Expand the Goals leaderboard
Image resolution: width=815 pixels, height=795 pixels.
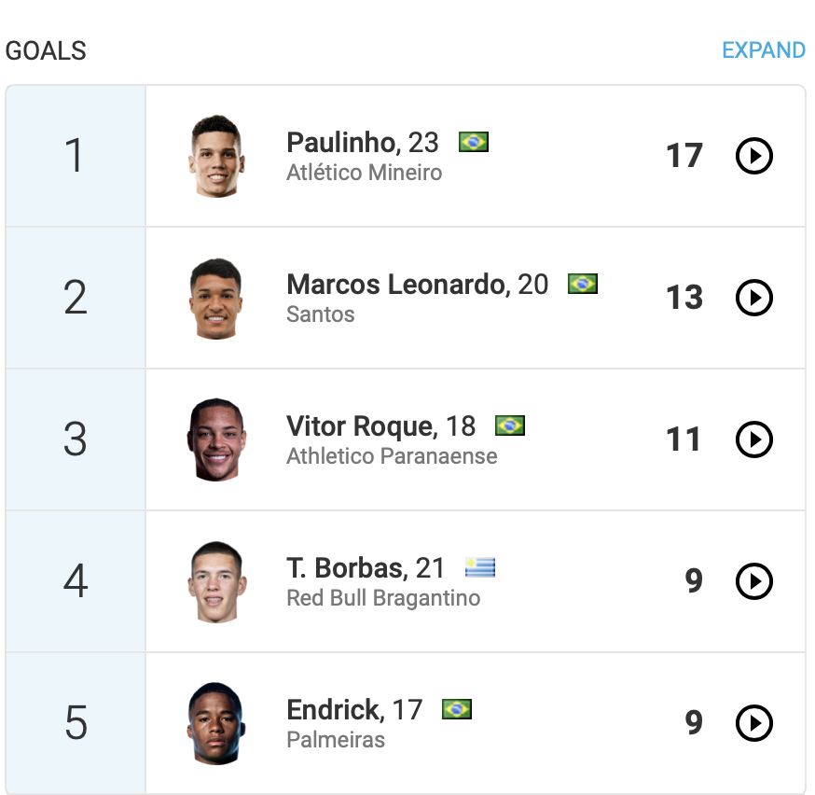coord(763,50)
